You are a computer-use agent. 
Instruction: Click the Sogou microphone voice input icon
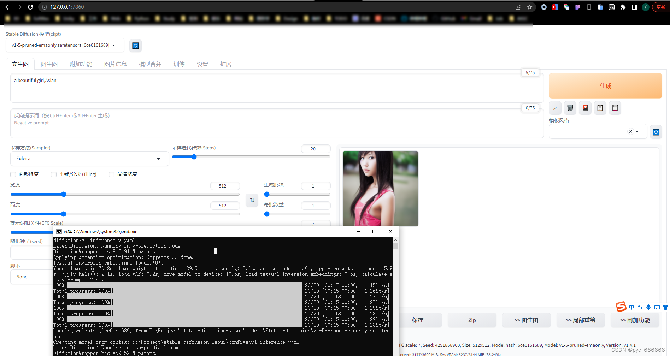648,307
